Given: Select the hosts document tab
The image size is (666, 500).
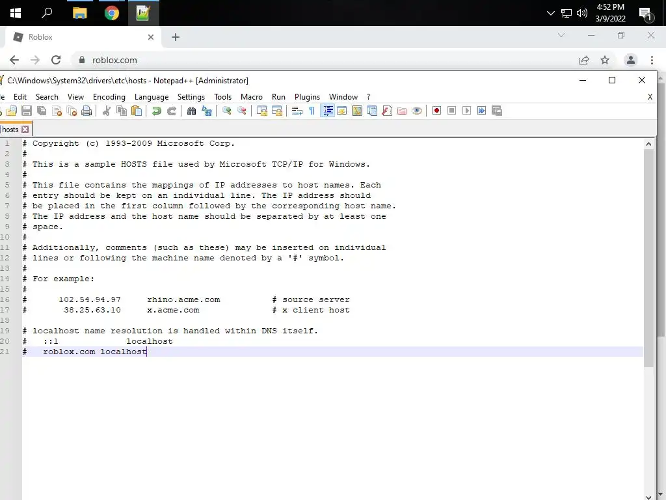Looking at the screenshot, I should tap(10, 130).
